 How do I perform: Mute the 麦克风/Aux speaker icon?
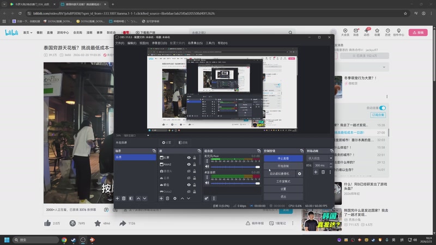[207, 167]
